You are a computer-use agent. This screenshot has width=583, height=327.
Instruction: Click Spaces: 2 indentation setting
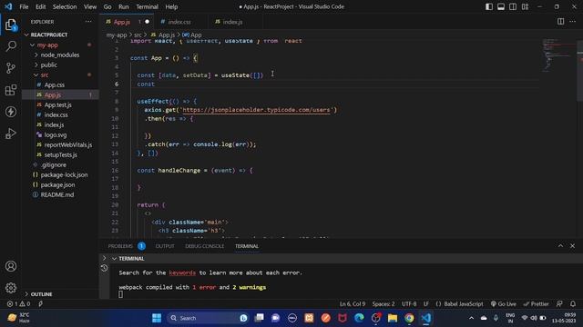point(384,303)
